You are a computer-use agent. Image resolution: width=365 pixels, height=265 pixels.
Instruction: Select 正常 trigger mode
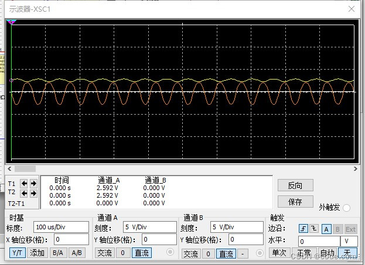304,253
